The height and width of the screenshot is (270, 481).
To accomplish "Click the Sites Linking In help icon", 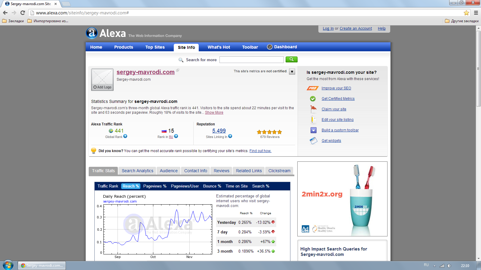I will (x=230, y=136).
